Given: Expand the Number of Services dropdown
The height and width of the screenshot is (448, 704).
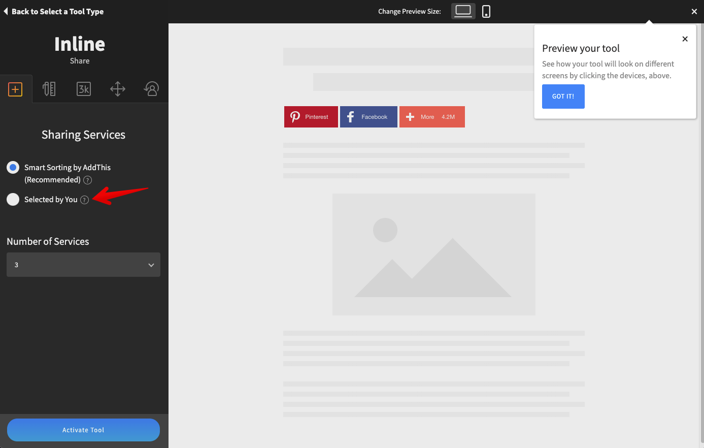Looking at the screenshot, I should tap(83, 265).
